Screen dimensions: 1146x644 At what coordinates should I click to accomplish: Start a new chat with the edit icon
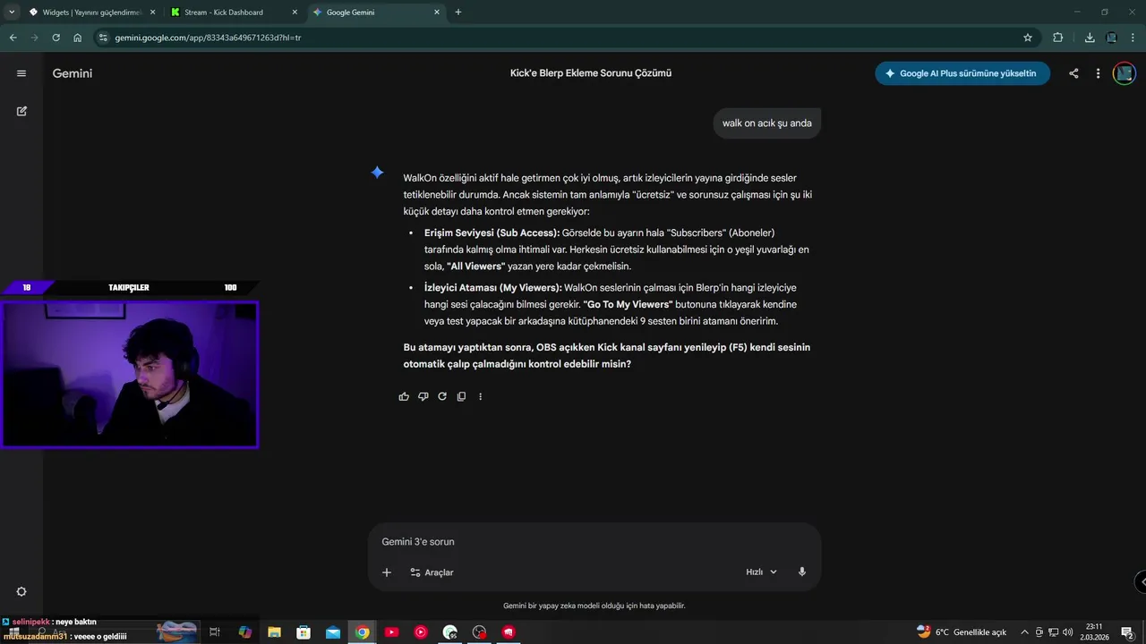pyautogui.click(x=21, y=111)
